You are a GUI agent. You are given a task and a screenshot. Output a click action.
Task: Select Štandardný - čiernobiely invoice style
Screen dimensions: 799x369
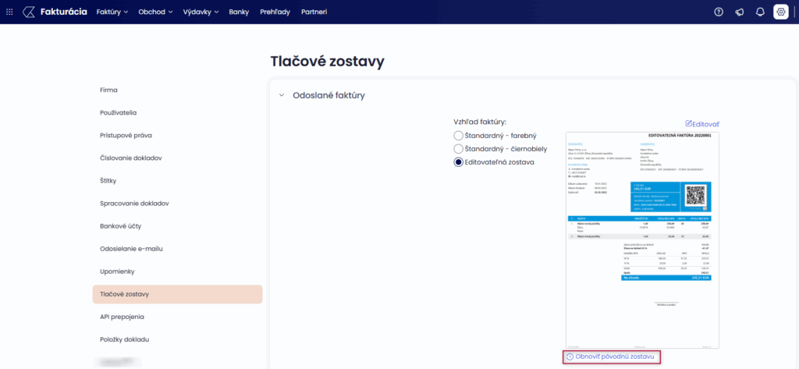tap(459, 149)
